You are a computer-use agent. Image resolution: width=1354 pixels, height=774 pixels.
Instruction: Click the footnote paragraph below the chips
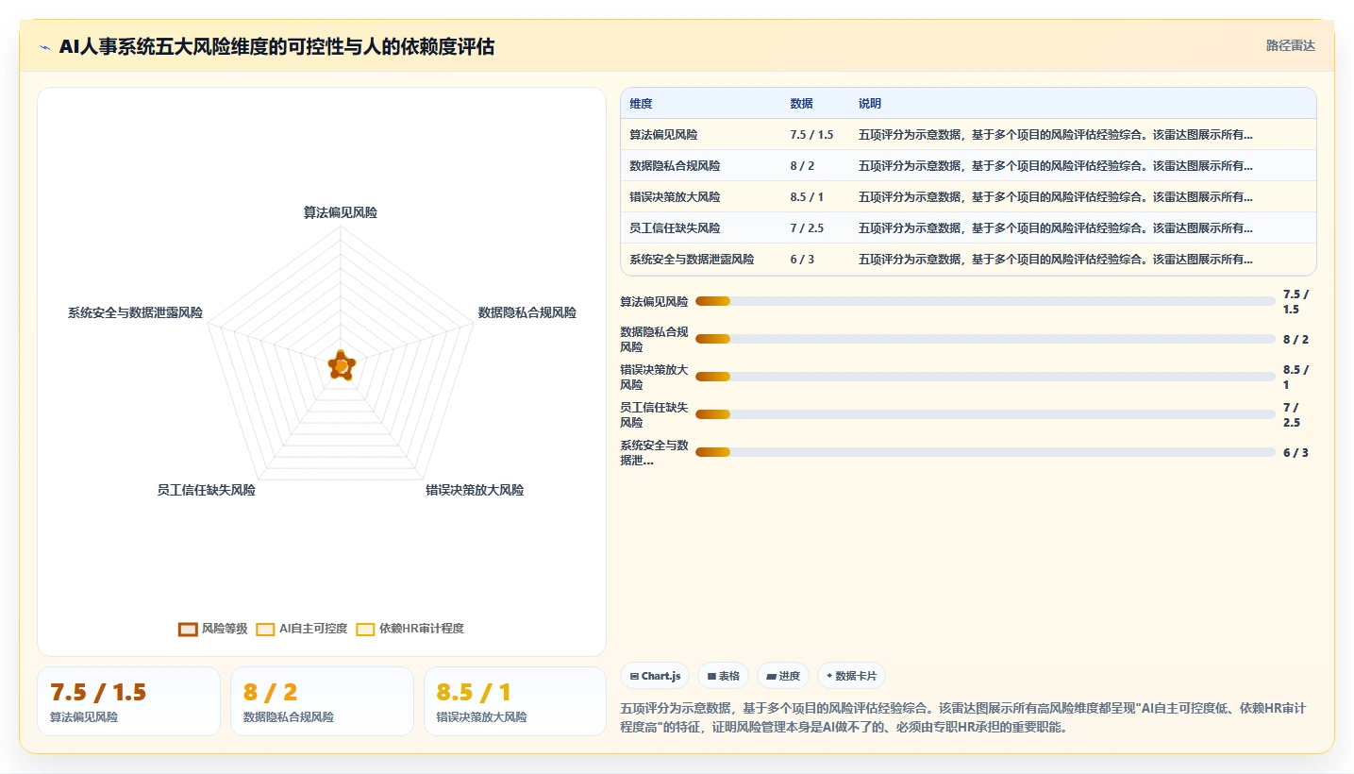[962, 717]
